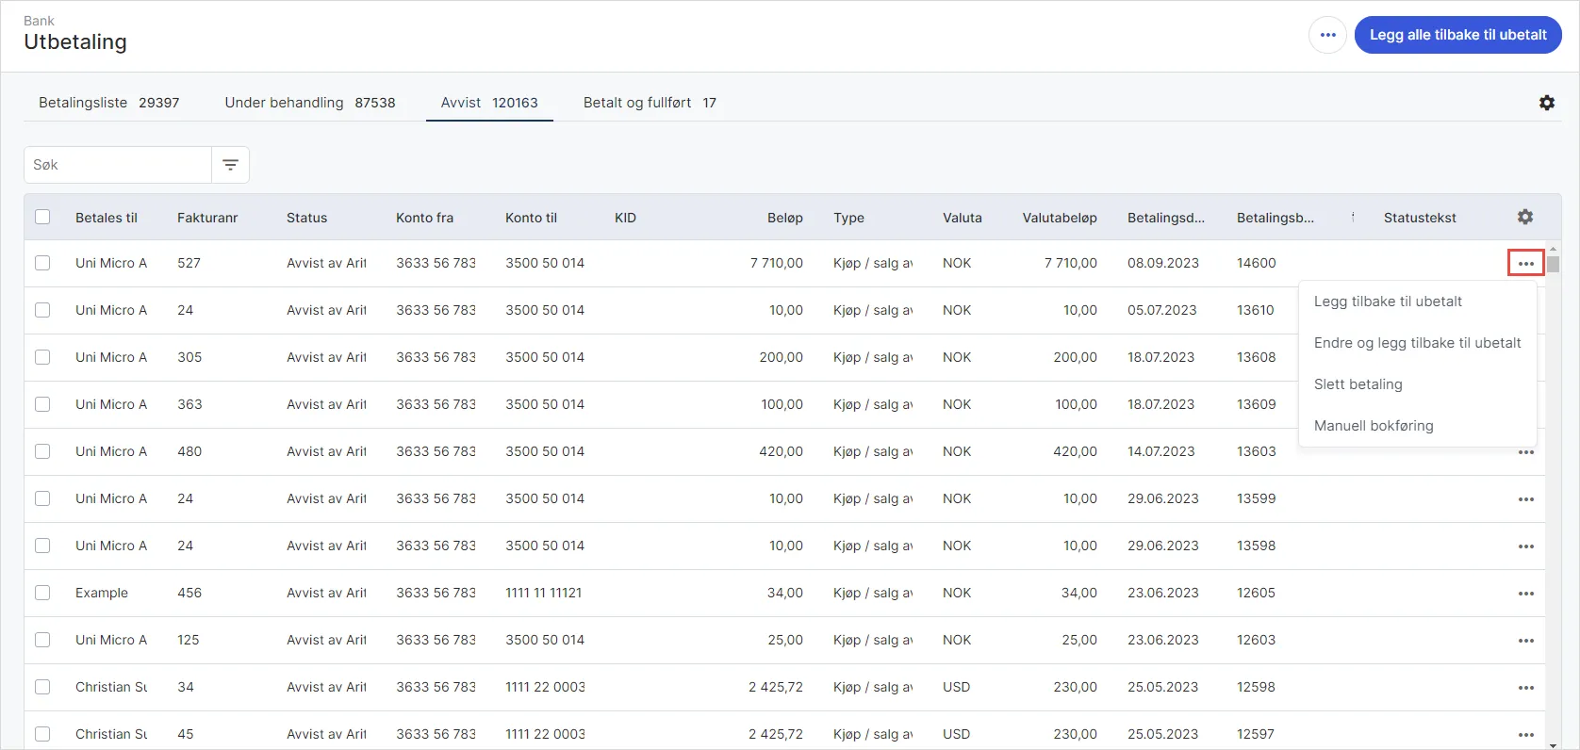This screenshot has height=750, width=1580.
Task: Switch to Betalingsliste tab
Action: [x=108, y=103]
